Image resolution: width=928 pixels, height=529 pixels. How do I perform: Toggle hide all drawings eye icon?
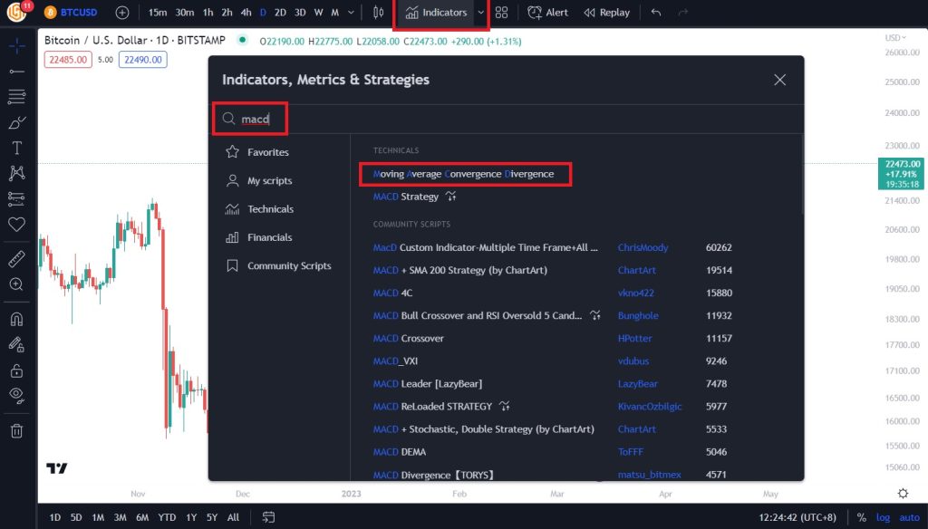click(16, 395)
